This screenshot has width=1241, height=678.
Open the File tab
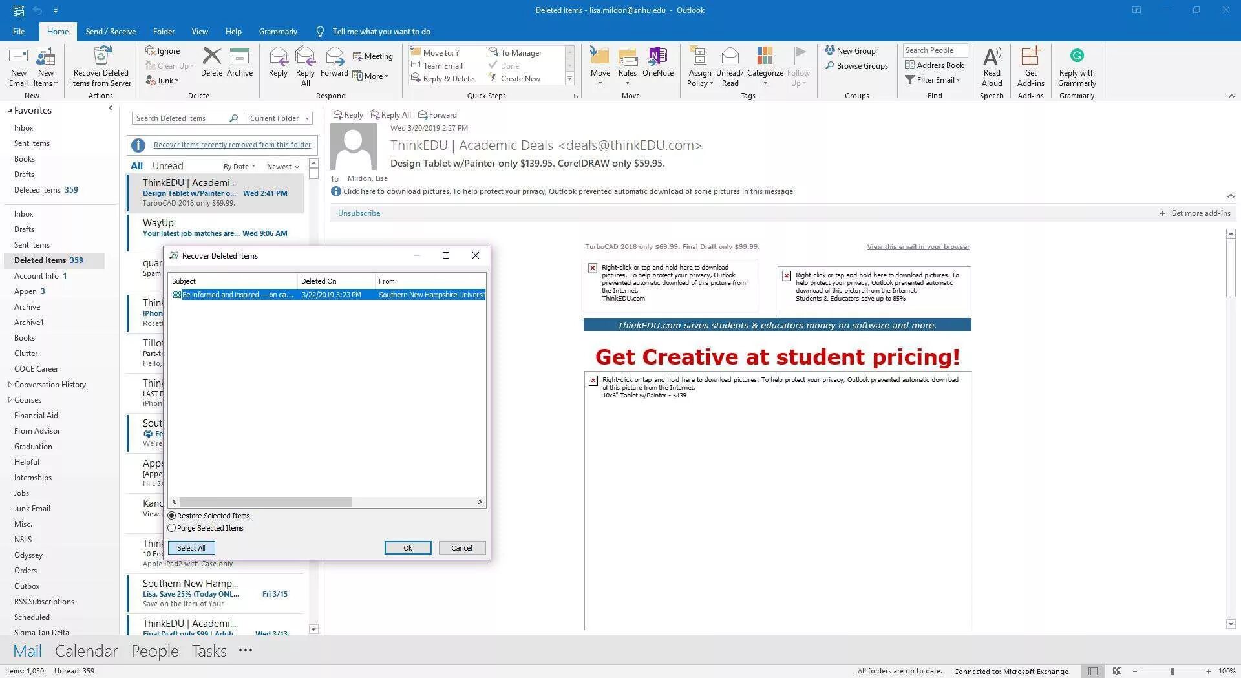pyautogui.click(x=19, y=31)
